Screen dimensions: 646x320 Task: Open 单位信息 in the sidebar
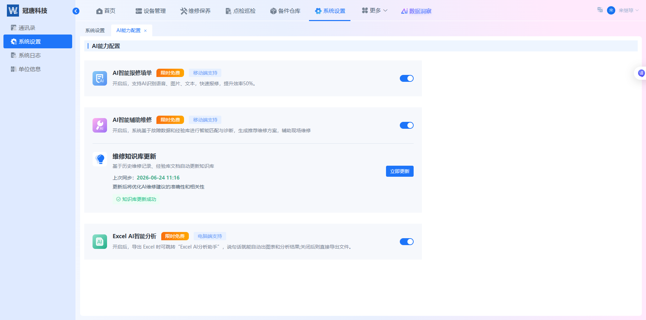tap(38, 69)
